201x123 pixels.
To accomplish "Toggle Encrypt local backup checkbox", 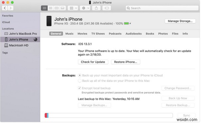I will [79, 88].
